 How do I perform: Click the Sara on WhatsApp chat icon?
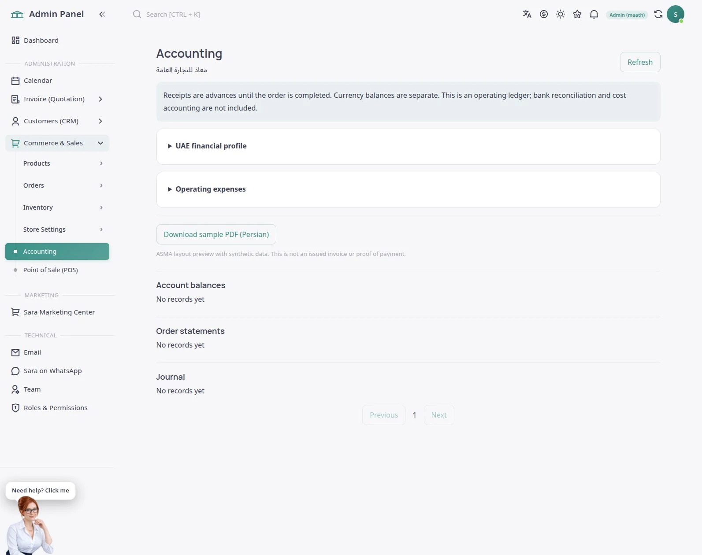click(15, 371)
